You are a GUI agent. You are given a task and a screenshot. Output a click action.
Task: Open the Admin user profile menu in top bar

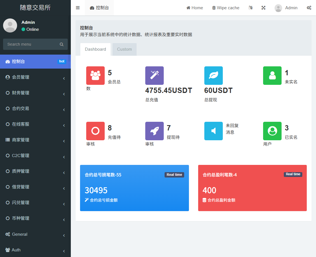point(286,8)
